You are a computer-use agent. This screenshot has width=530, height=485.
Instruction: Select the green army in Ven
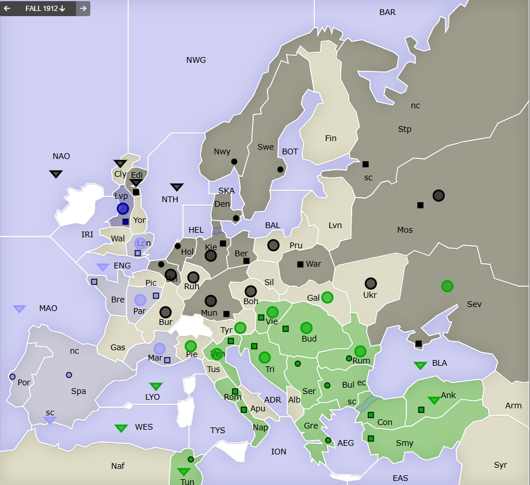[217, 354]
